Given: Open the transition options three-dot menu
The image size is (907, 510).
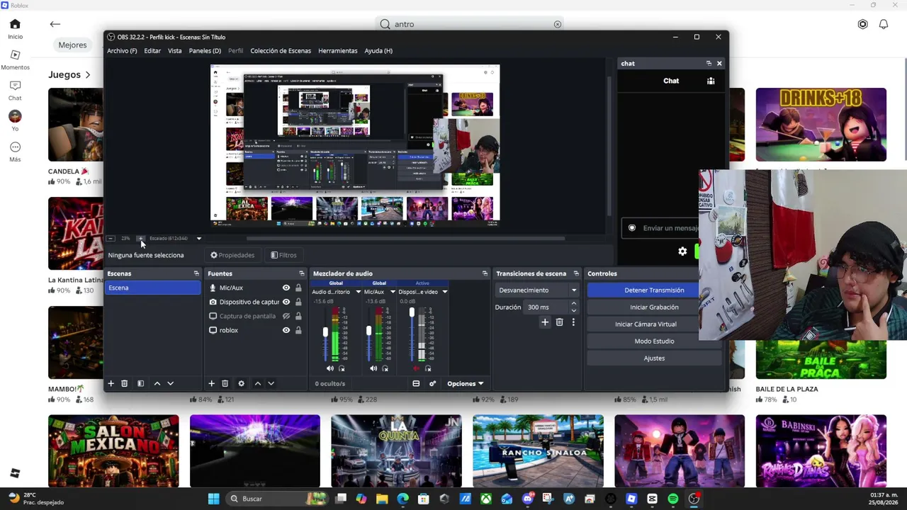Looking at the screenshot, I should pos(573,322).
